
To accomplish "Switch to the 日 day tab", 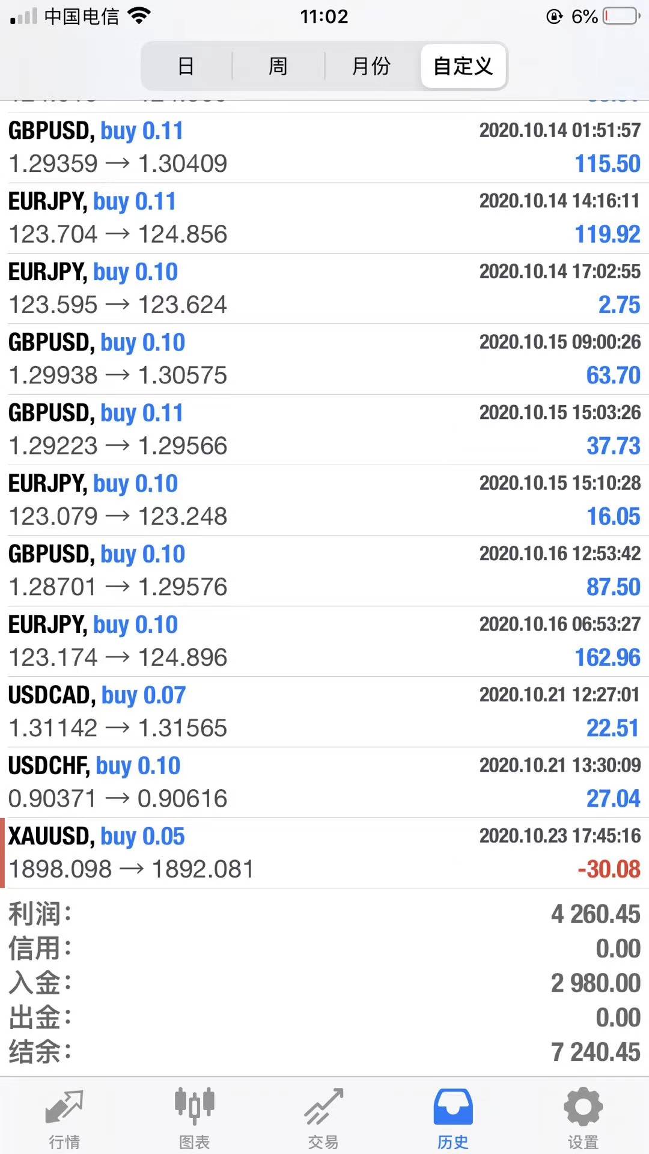I will (x=186, y=66).
